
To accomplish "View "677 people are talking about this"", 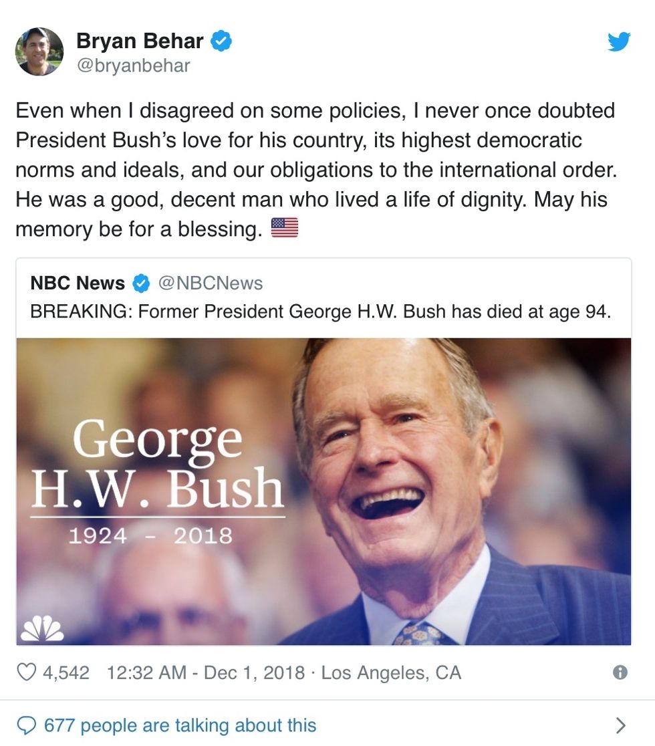I will [180, 725].
